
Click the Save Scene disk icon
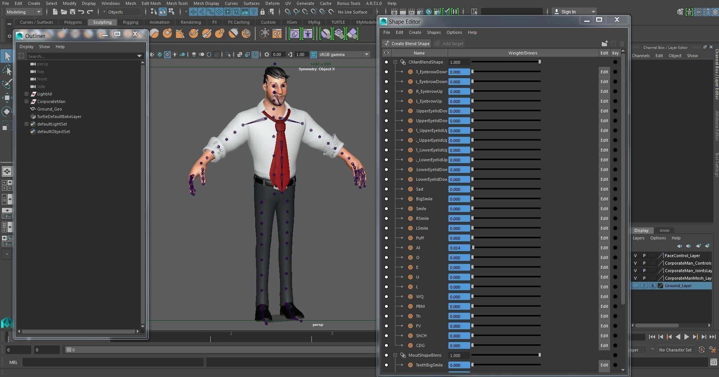72,12
